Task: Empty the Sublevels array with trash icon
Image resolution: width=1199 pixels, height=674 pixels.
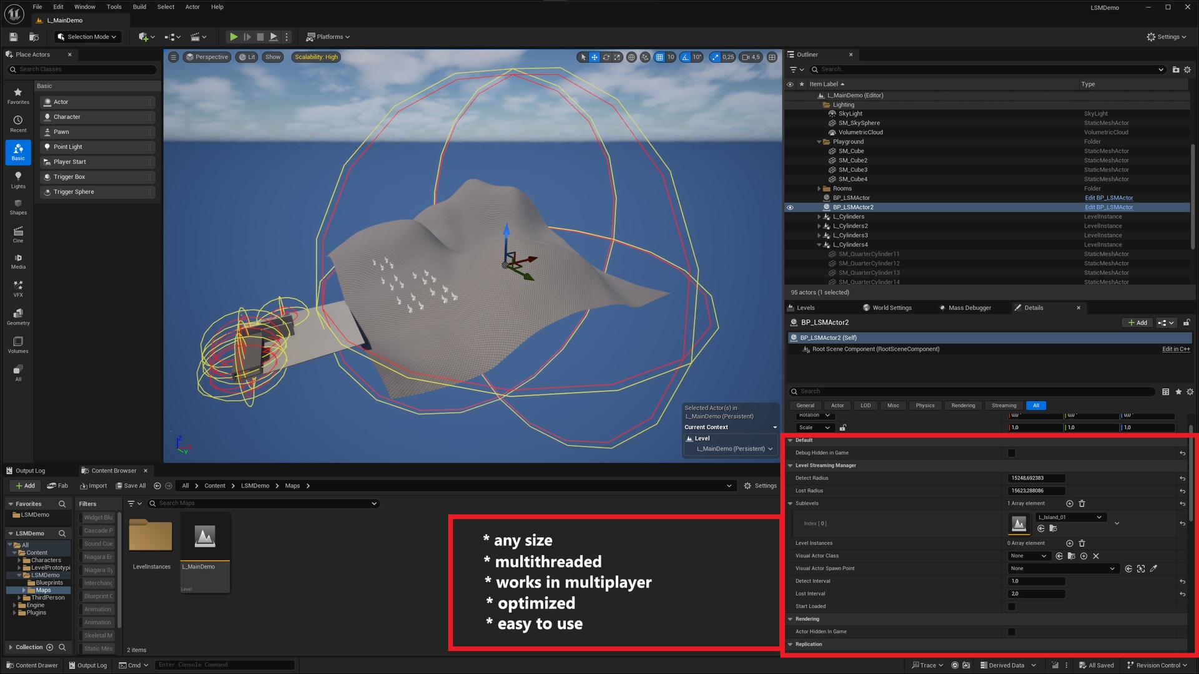Action: click(x=1082, y=504)
